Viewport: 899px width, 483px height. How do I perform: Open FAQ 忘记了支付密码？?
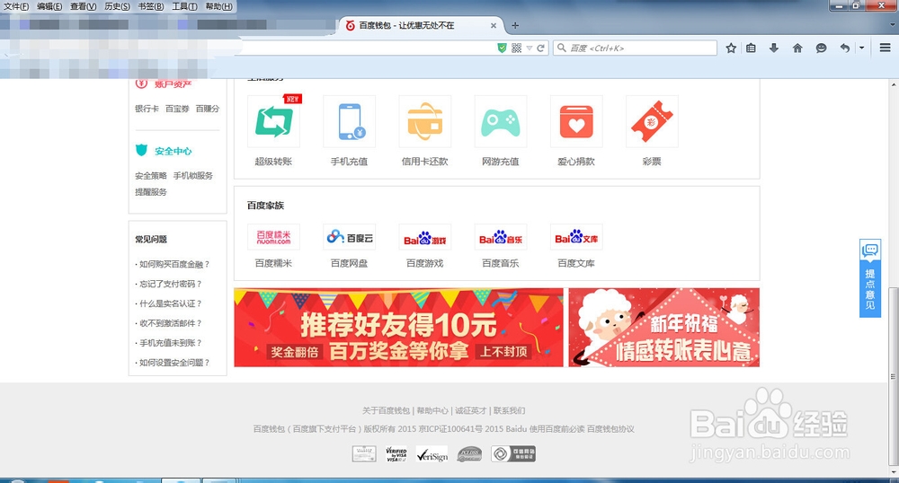(169, 284)
